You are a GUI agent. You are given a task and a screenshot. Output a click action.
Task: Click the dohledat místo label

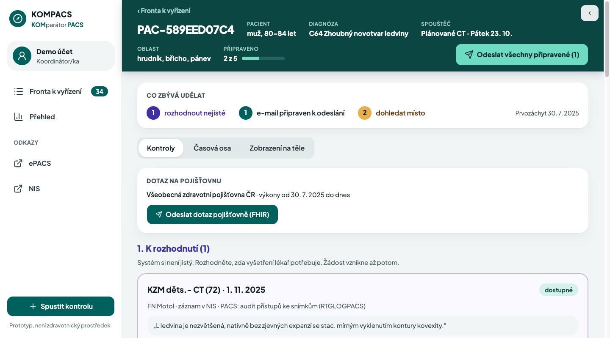pyautogui.click(x=400, y=113)
